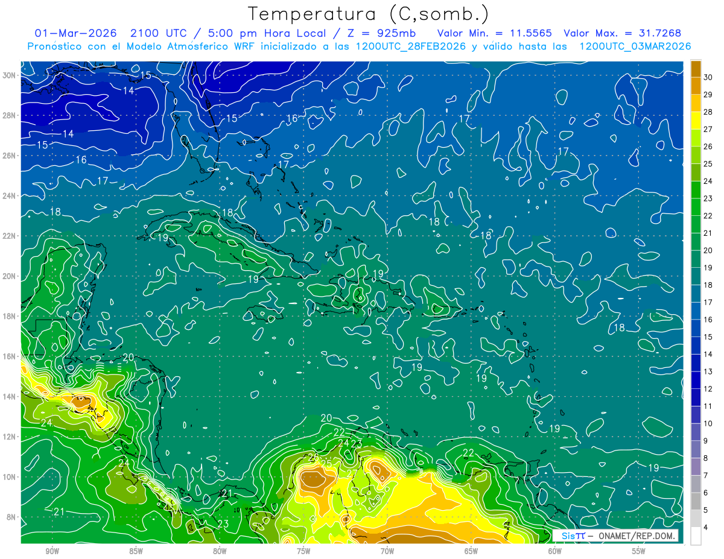Image resolution: width=724 pixels, height=559 pixels.
Task: Pick the blue swatch between legend 15 and 16
Action: click(696, 328)
